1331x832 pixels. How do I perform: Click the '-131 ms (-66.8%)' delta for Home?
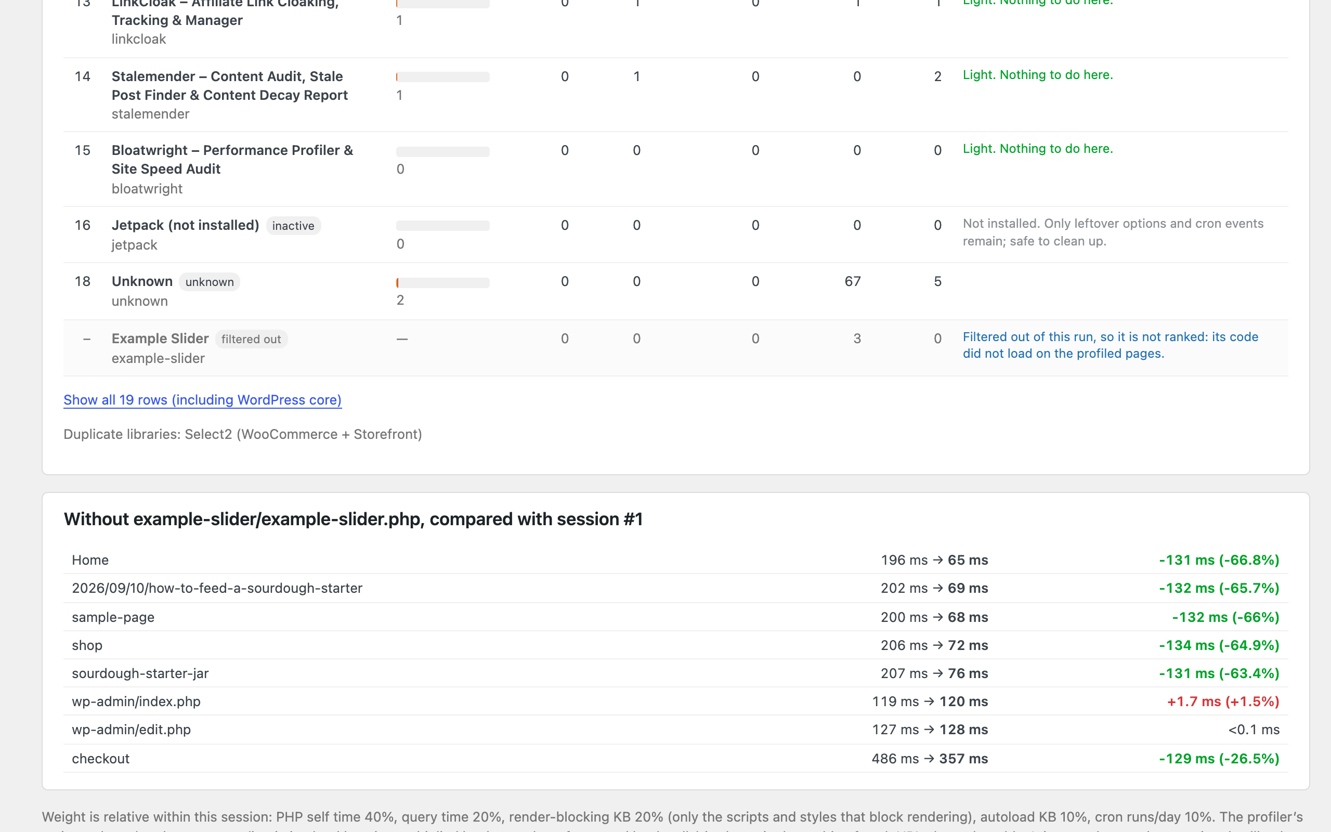click(1219, 560)
